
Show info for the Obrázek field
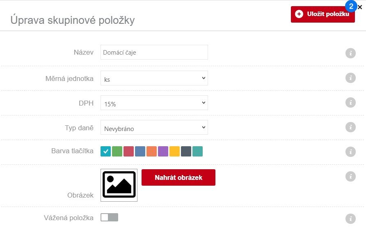350,176
